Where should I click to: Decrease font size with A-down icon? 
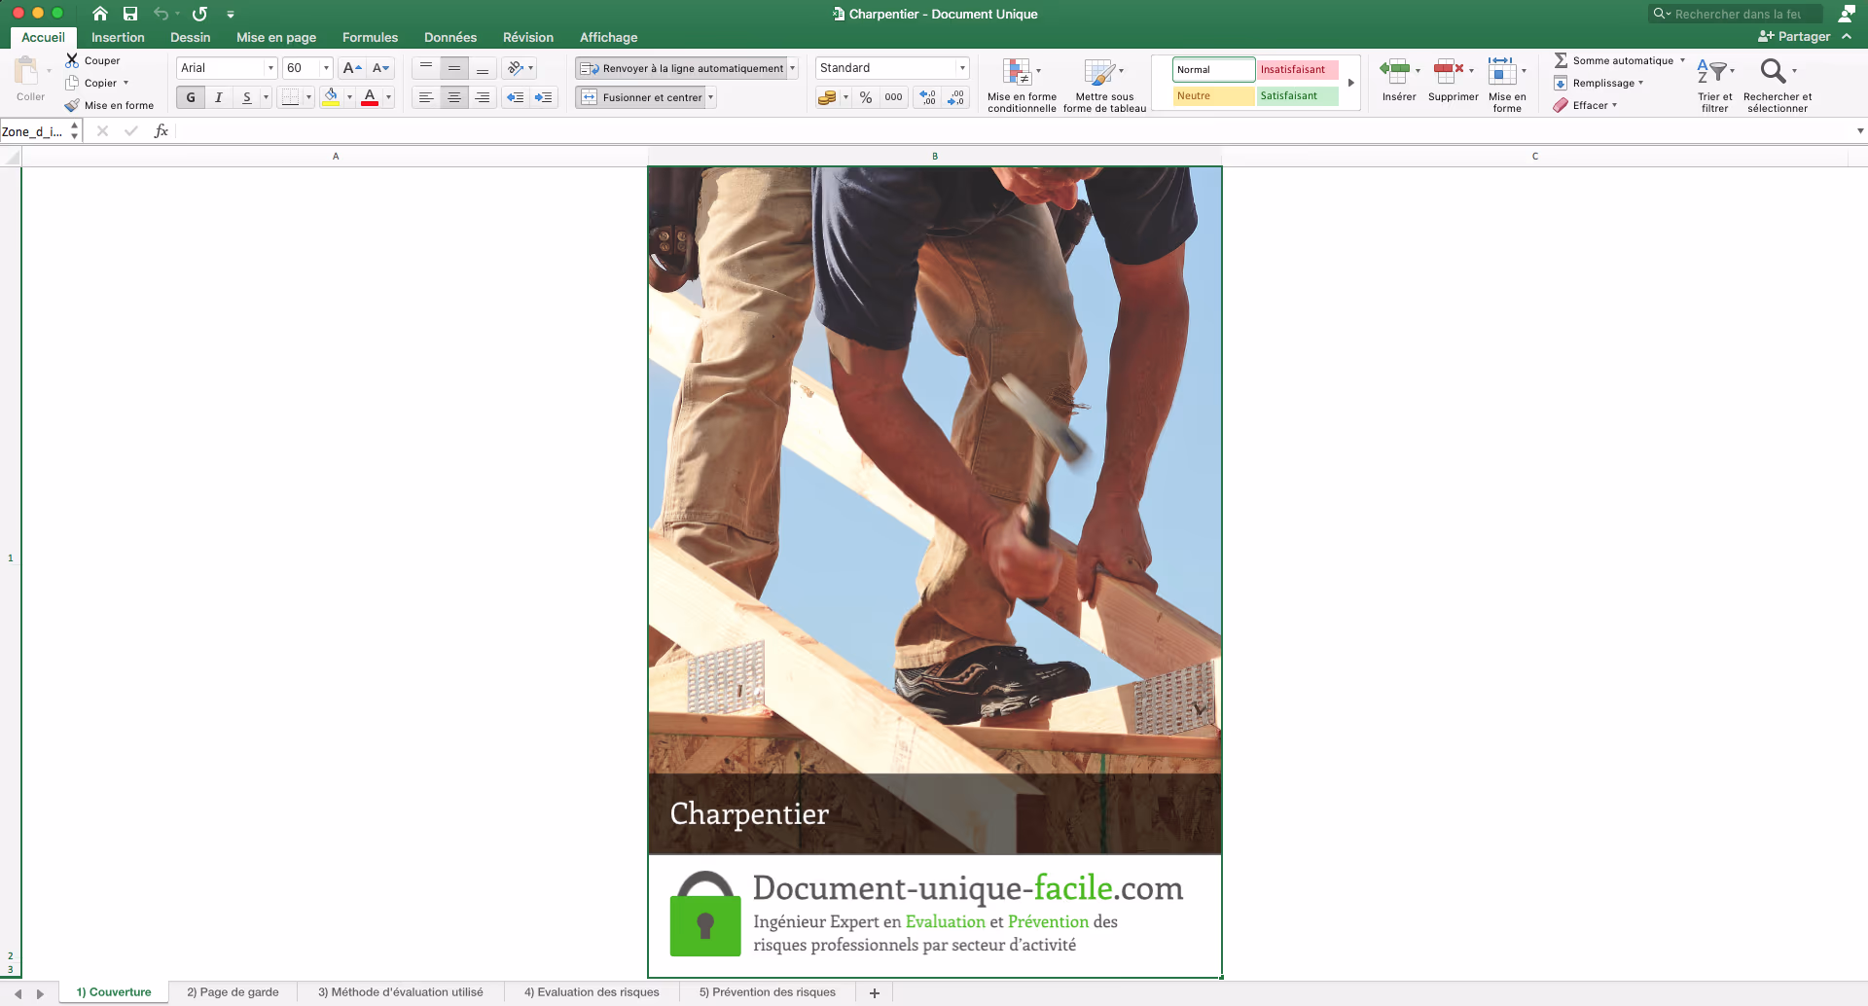[x=381, y=68]
